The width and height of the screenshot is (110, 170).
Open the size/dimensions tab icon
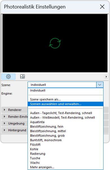[23, 77]
